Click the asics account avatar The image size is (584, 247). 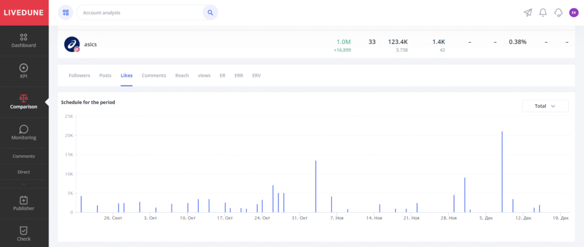tap(72, 44)
